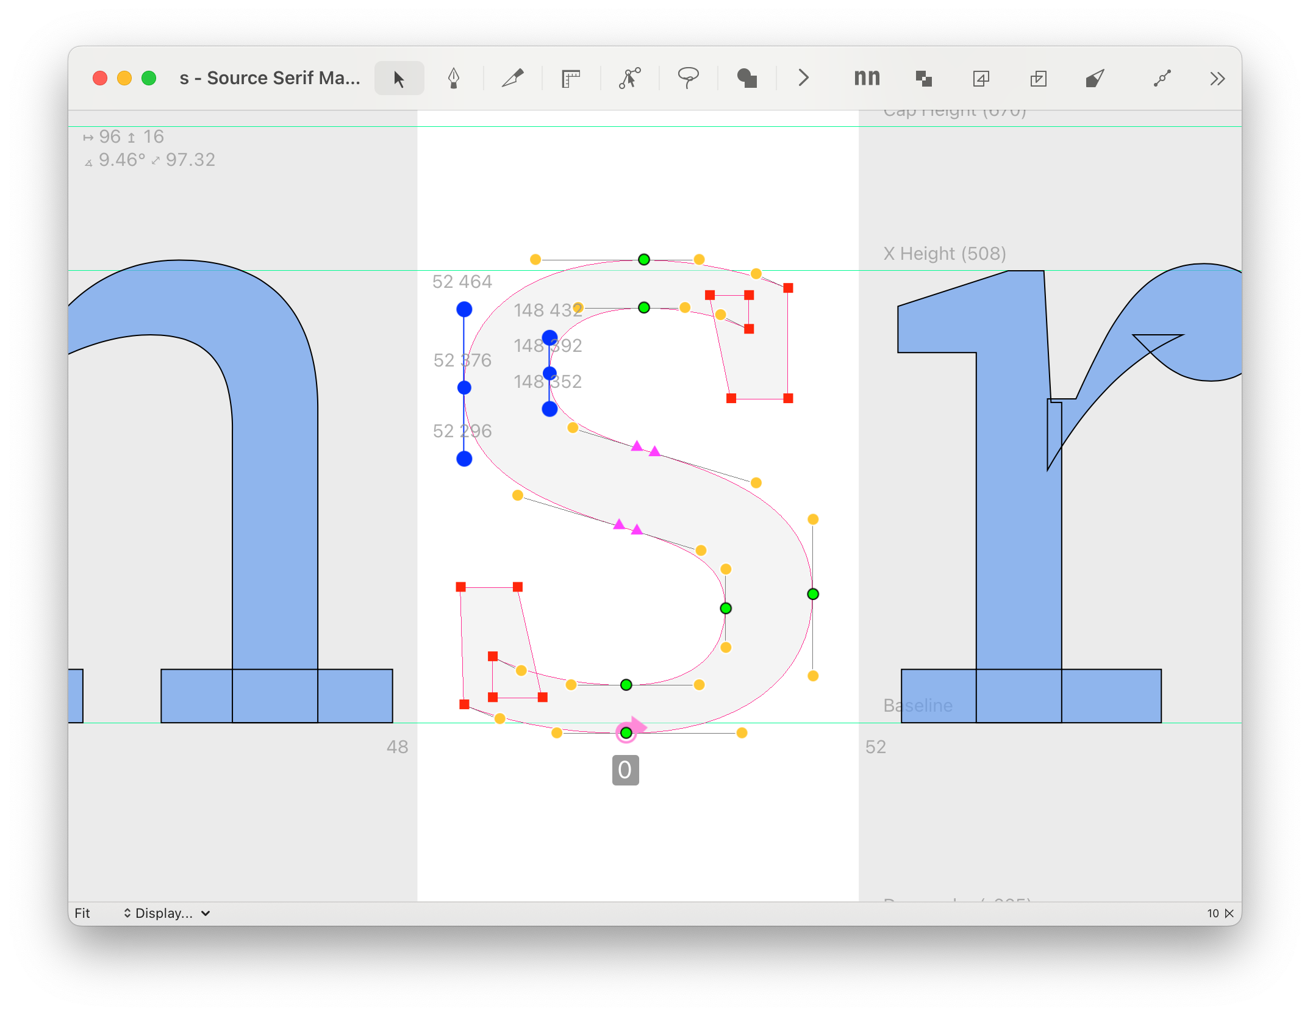The height and width of the screenshot is (1016, 1310).
Task: Expand more tools with right chevron
Action: click(803, 78)
